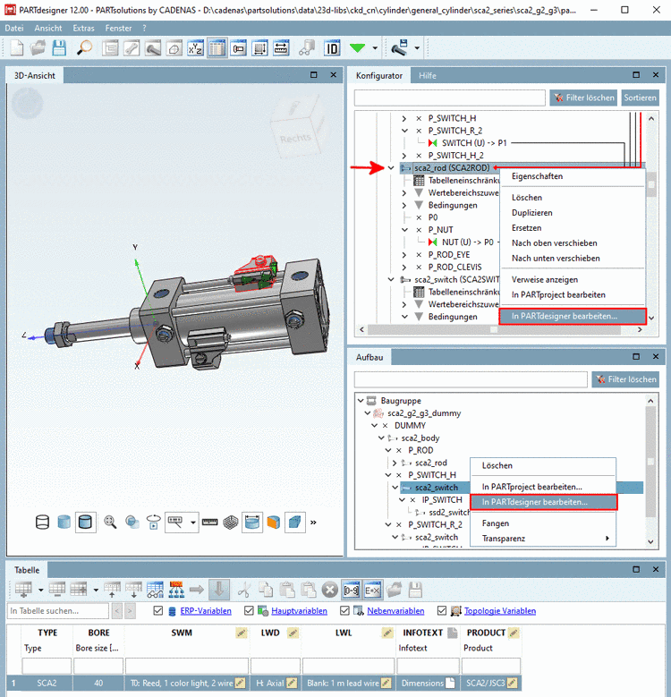Click the Save floppy disk icon
The width and height of the screenshot is (671, 697).
59,47
